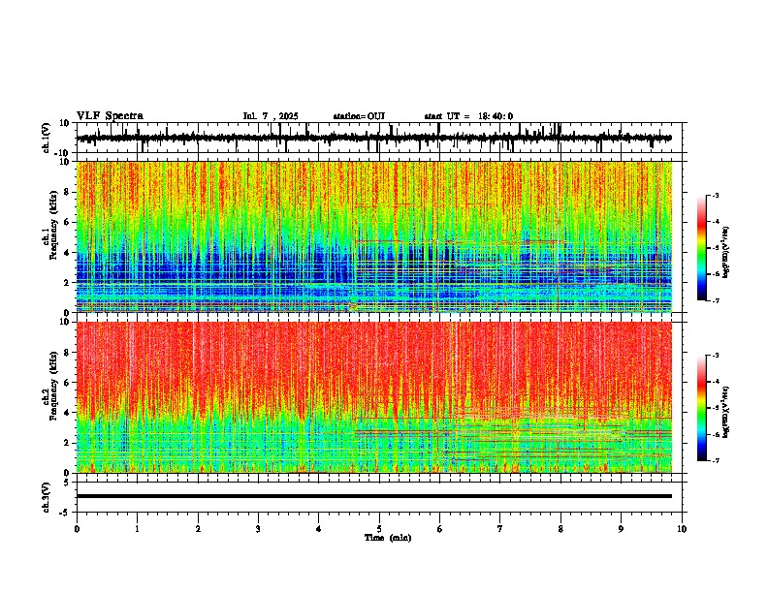The image size is (768, 593).
Task: Click the ch.1 spectrogram color scale bar
Action: 702,248
